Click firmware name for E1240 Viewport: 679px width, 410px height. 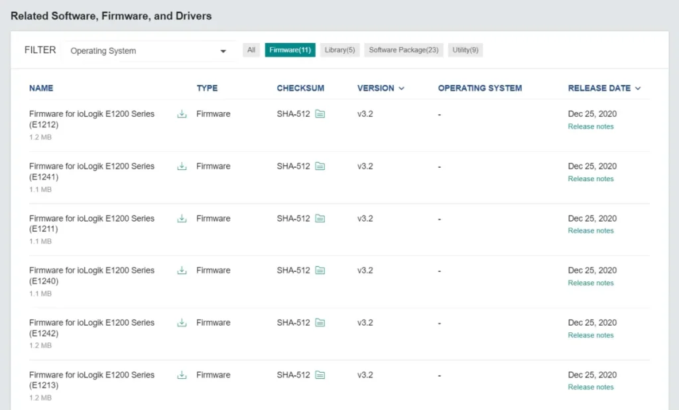(x=92, y=275)
